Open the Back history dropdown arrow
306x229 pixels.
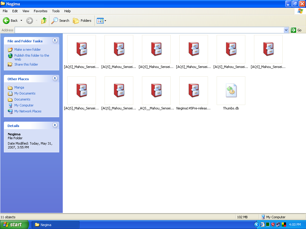tap(21, 21)
